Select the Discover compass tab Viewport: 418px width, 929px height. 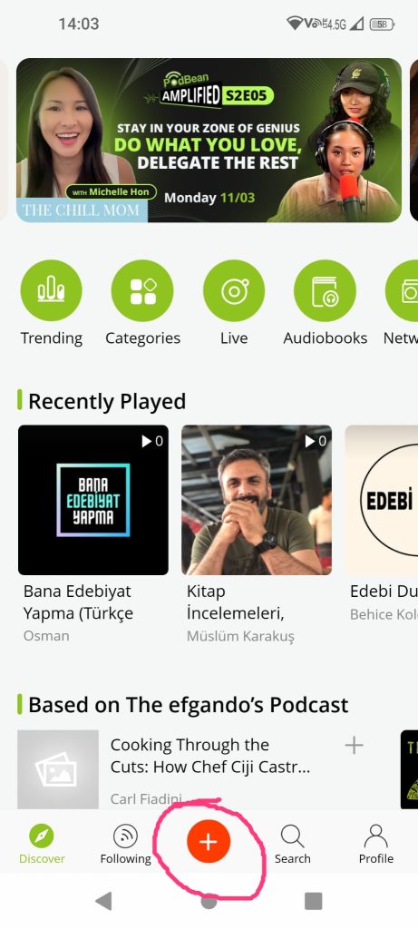pyautogui.click(x=42, y=845)
